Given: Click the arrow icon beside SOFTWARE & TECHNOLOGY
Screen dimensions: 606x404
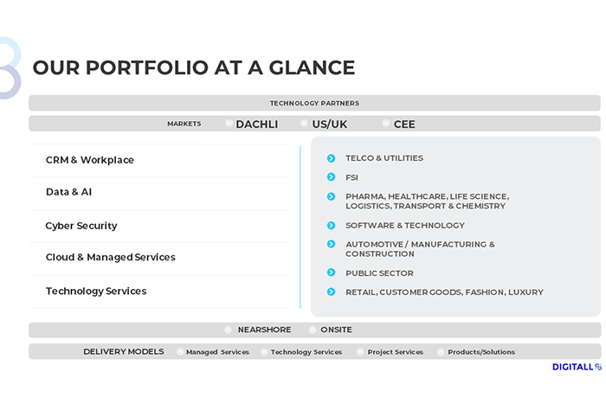Looking at the screenshot, I should click(x=332, y=225).
